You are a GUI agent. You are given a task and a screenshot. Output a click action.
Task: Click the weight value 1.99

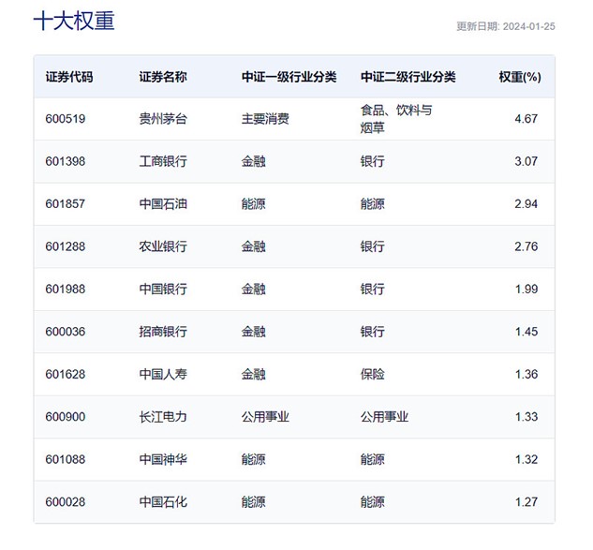tap(526, 289)
